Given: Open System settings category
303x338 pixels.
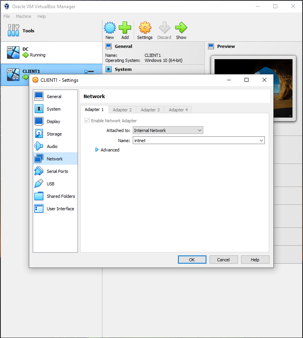Looking at the screenshot, I should tap(55, 109).
